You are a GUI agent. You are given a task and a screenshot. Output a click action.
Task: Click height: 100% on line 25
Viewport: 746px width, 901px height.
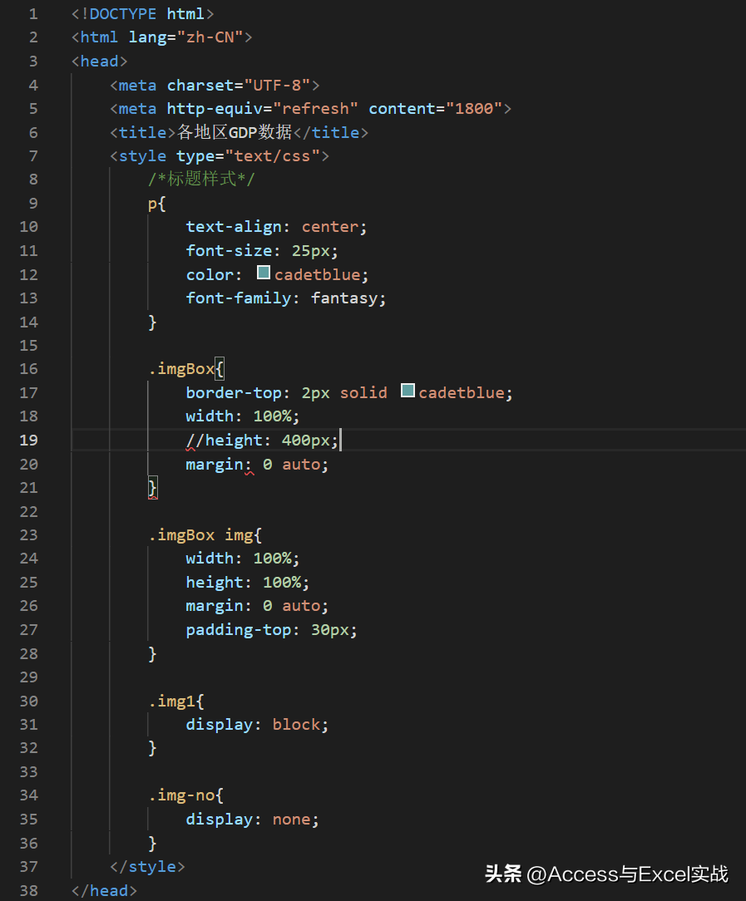(x=247, y=583)
